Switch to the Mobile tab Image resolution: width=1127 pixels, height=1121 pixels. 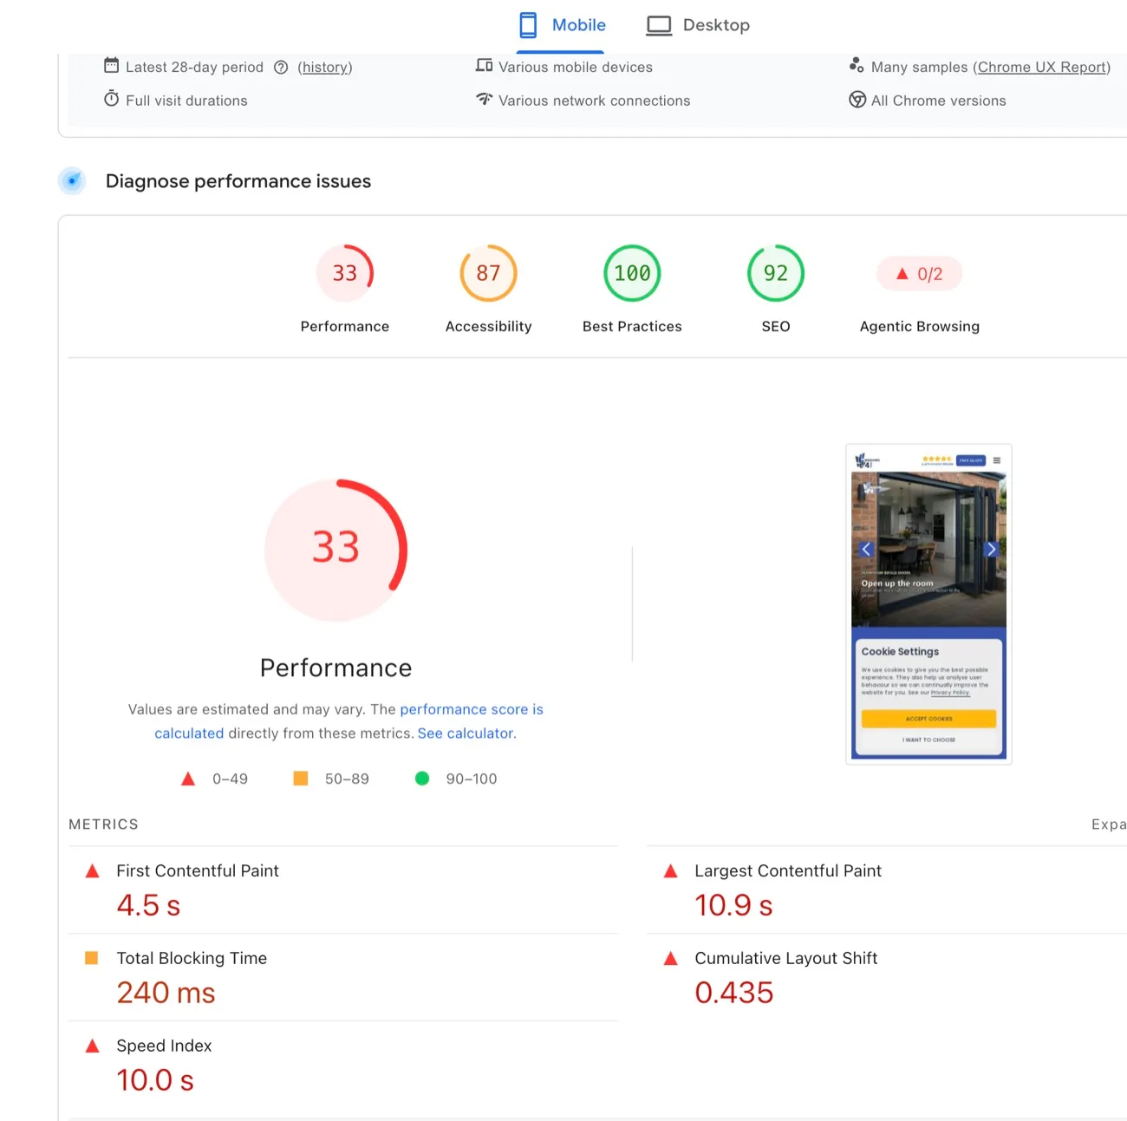pyautogui.click(x=561, y=25)
